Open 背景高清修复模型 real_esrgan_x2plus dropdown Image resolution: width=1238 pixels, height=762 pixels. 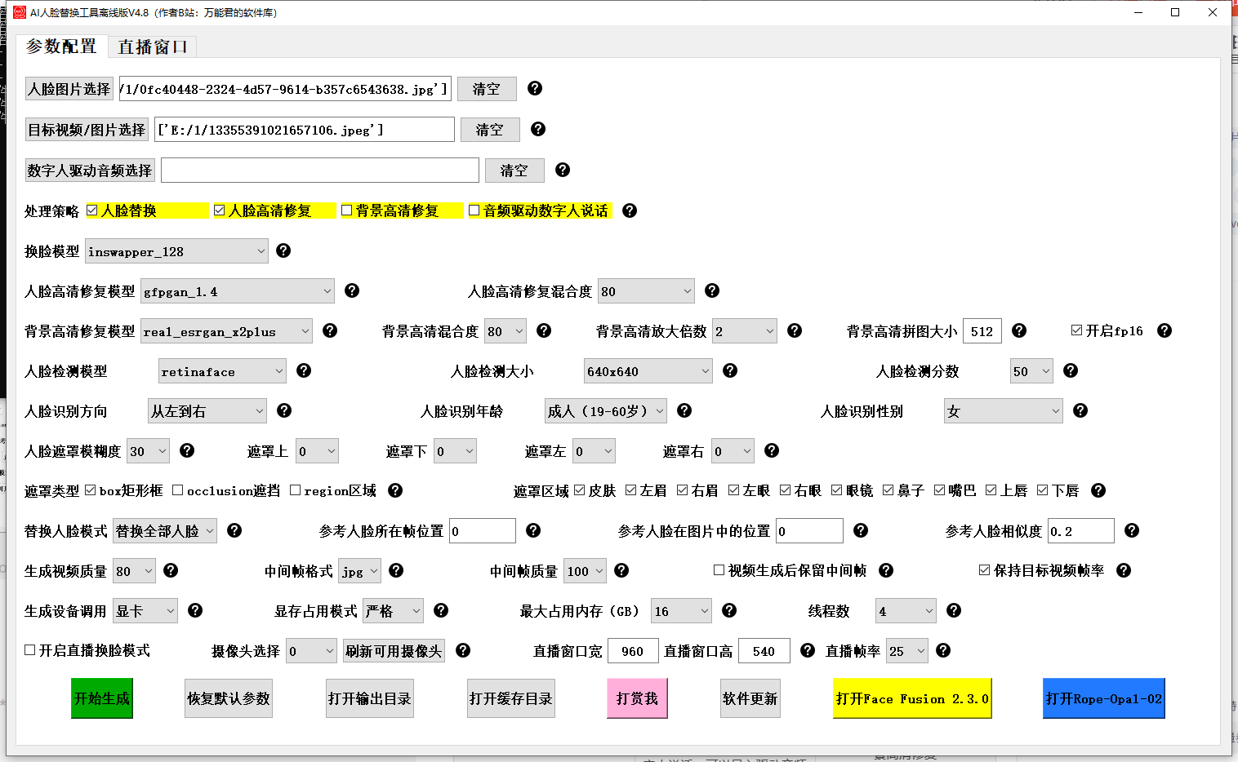click(227, 331)
